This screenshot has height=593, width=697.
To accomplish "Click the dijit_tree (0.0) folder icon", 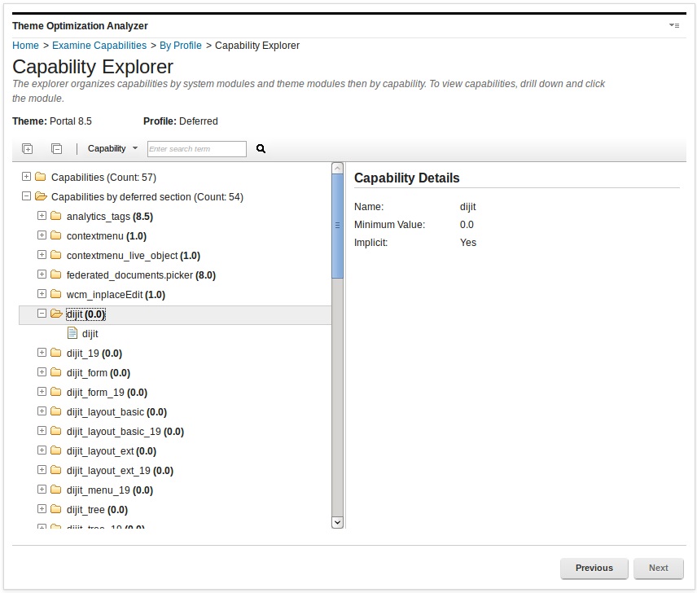I will [56, 509].
